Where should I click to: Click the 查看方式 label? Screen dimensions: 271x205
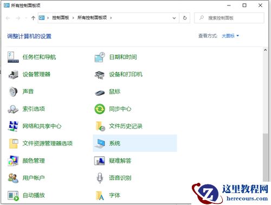coord(208,36)
